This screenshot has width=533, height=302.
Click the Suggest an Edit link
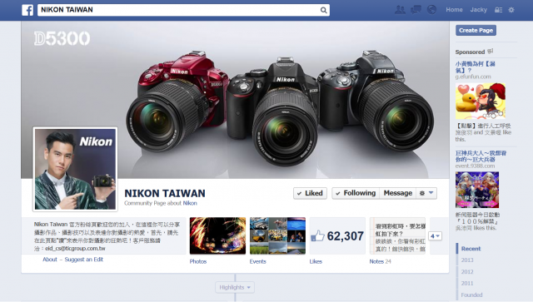tap(83, 260)
